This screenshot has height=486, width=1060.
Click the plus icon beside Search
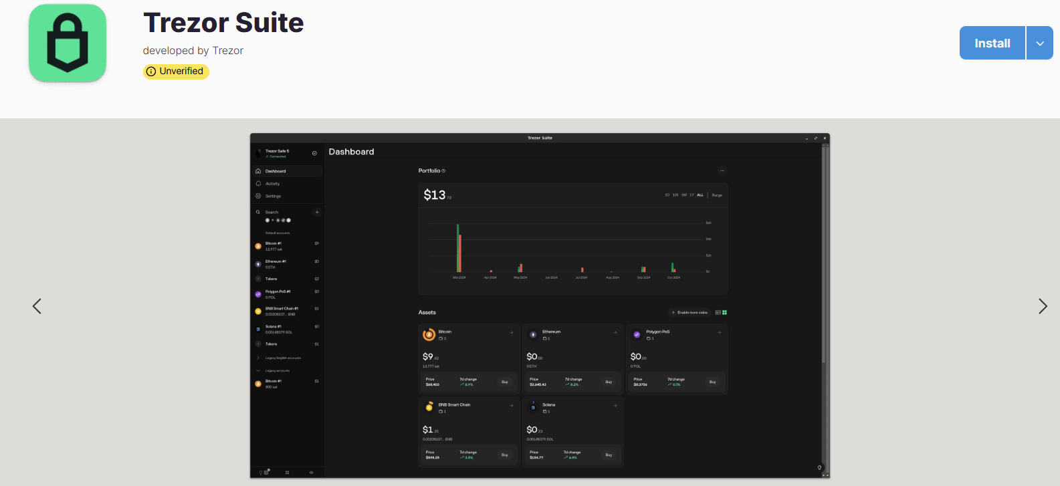317,212
